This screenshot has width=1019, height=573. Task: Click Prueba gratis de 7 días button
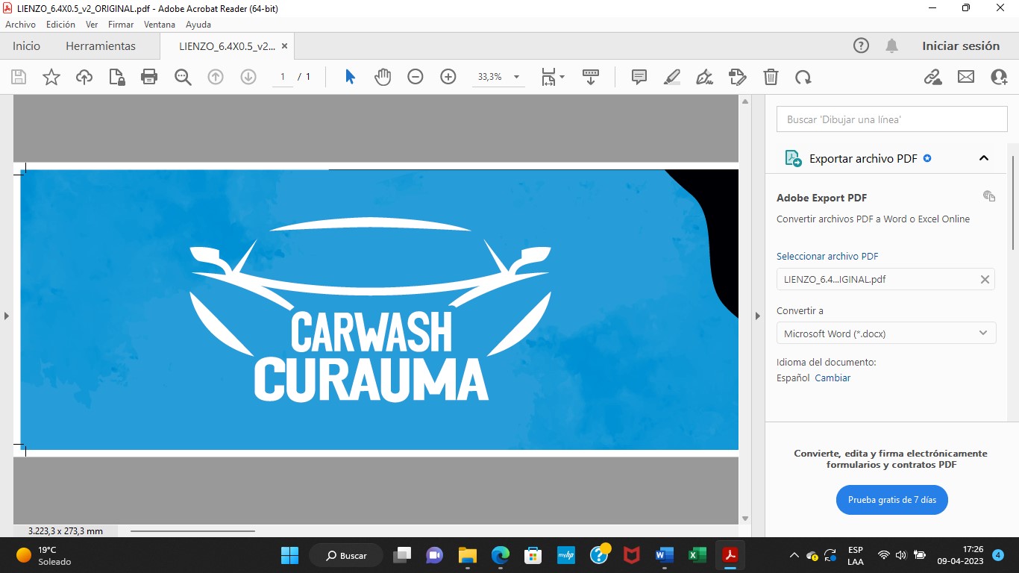892,499
